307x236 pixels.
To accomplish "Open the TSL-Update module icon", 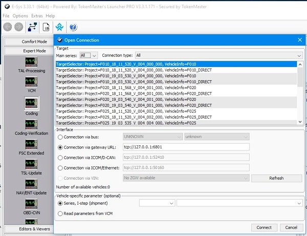I will click(31, 164).
